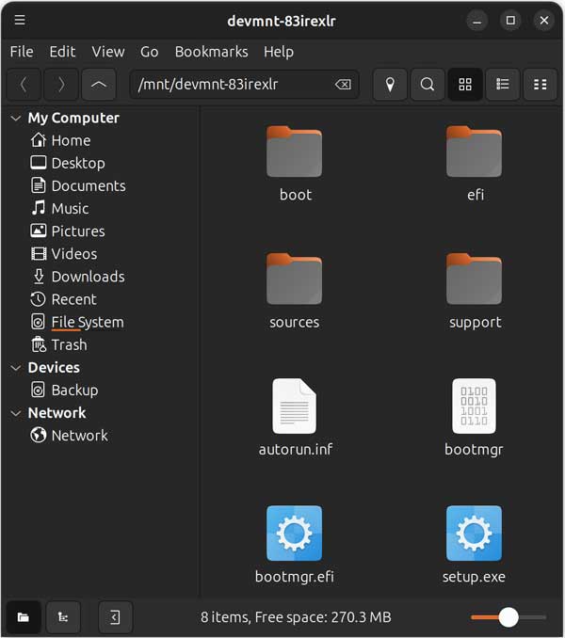Maximize the devmnt-83irexlr window
Image resolution: width=565 pixels, height=638 pixels.
[510, 21]
